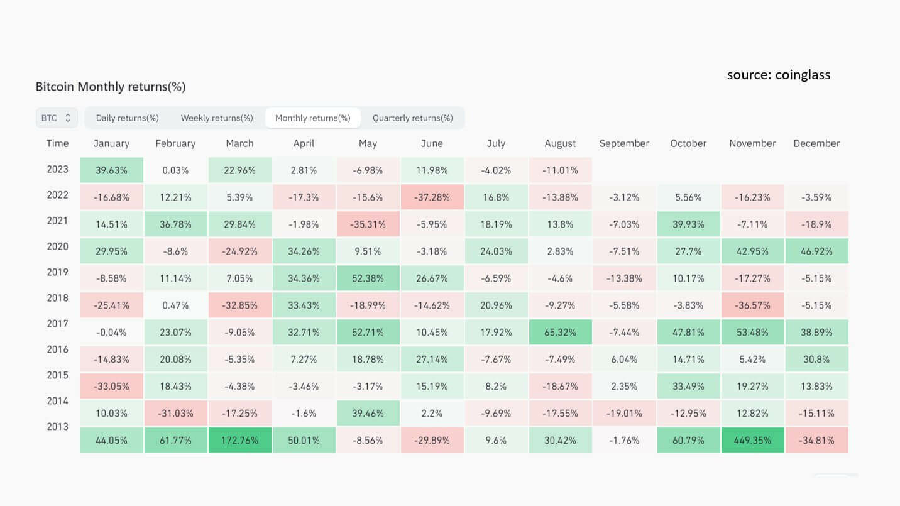Click the Time column header
Viewport: 900px width, 506px height.
(x=57, y=143)
